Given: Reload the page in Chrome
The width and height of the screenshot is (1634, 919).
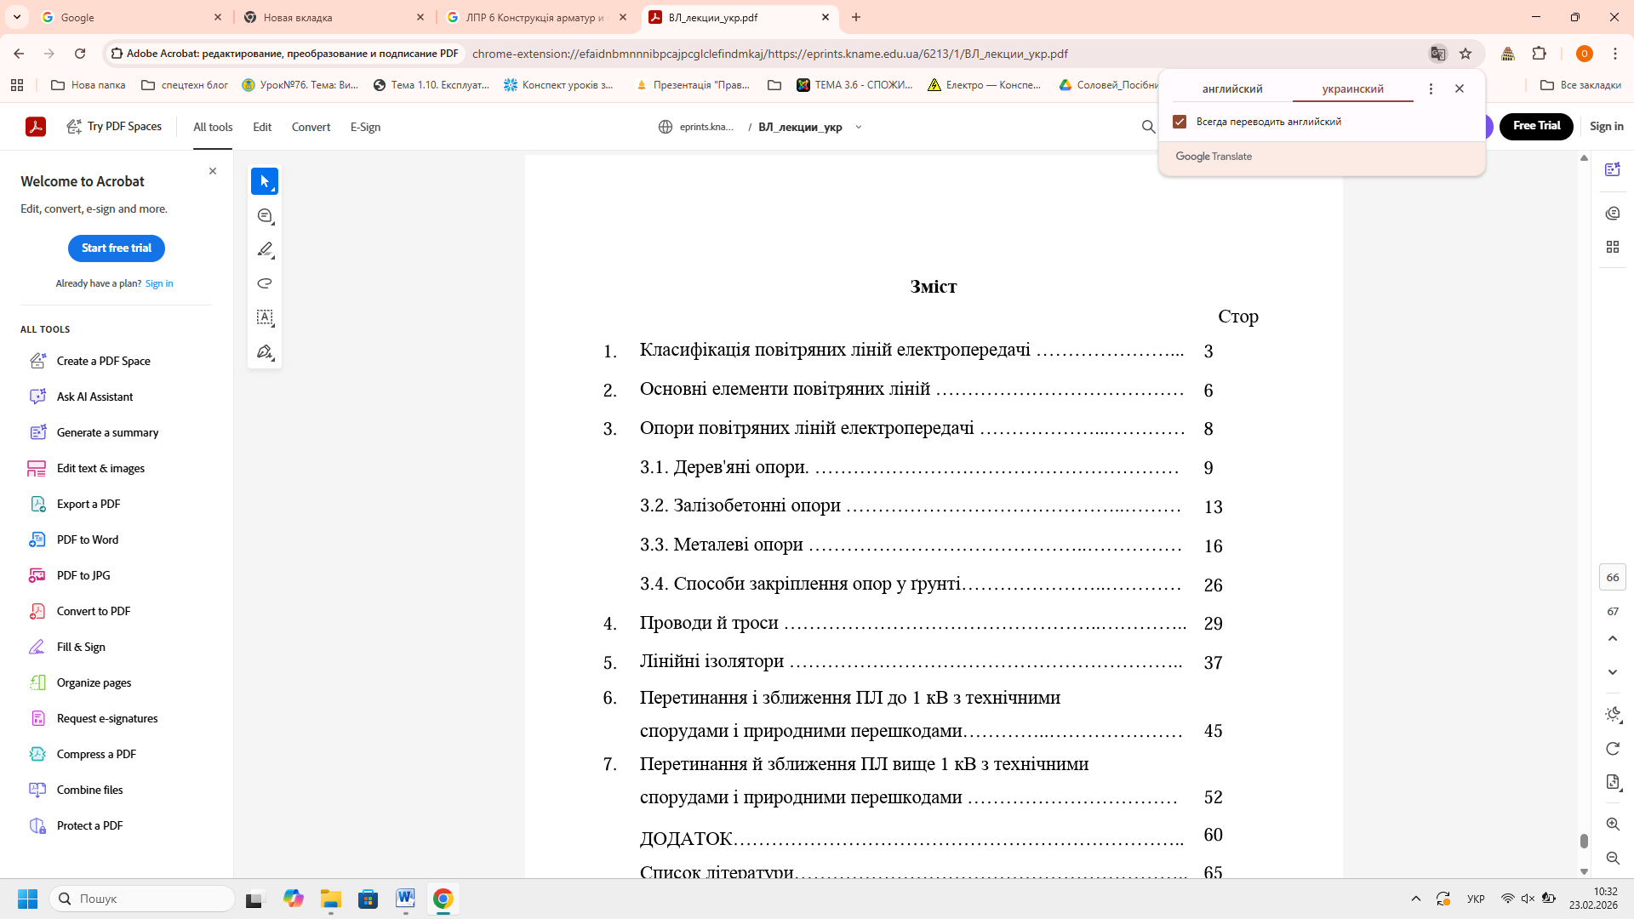Looking at the screenshot, I should [x=80, y=54].
